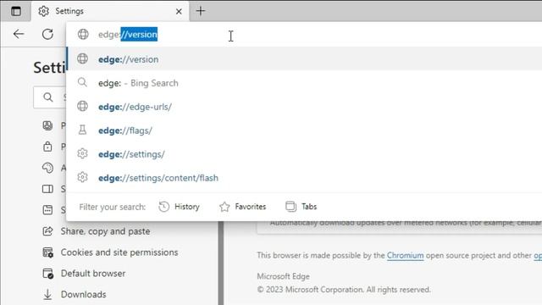Click the Cookies and site permissions icon

[47, 252]
